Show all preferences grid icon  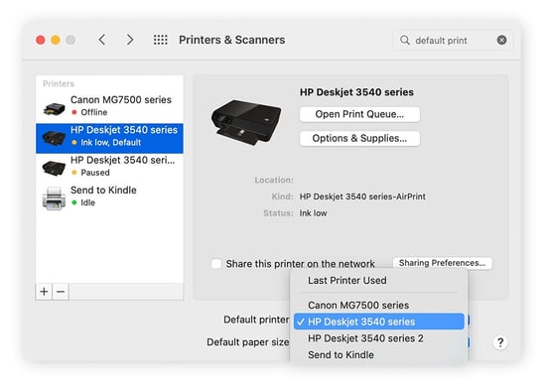coord(161,40)
